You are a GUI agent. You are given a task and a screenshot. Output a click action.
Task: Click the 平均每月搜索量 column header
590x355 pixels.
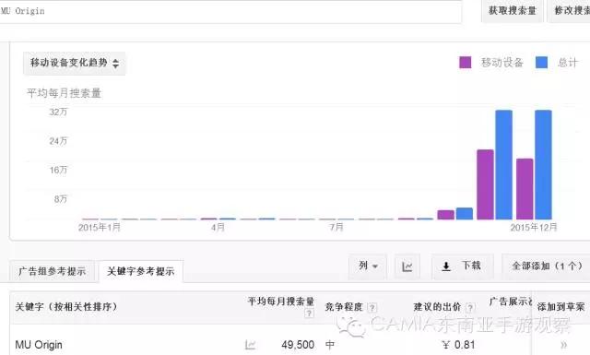pos(280,302)
